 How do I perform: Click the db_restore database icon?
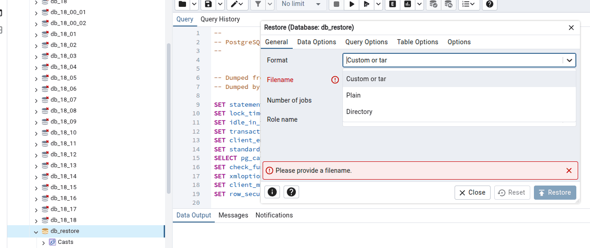tap(45, 231)
